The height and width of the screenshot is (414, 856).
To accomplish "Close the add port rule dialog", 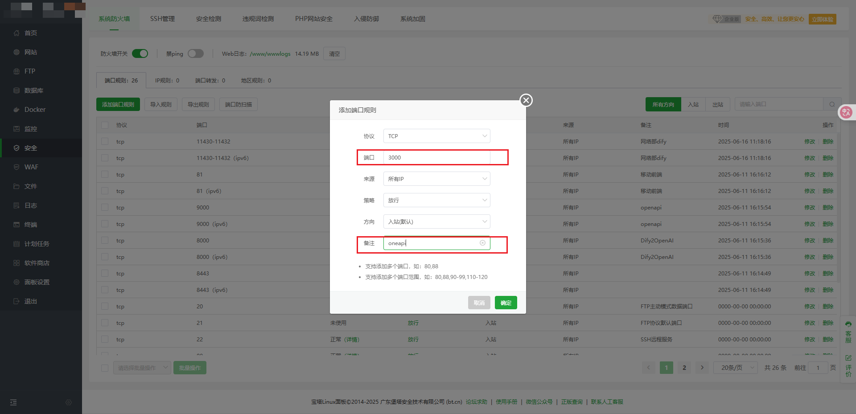I will click(x=526, y=100).
